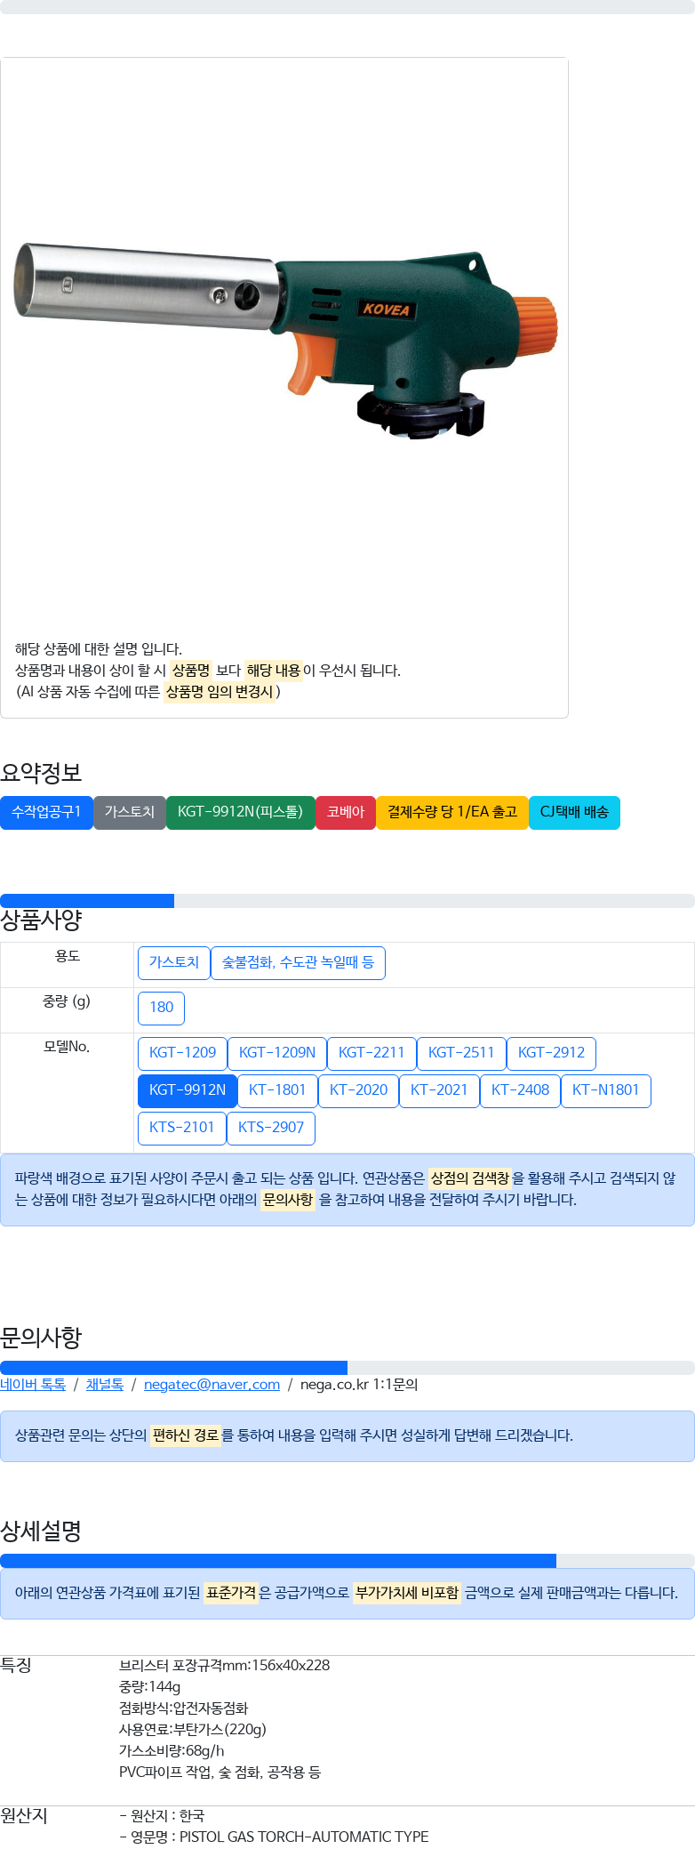This screenshot has width=695, height=1849.
Task: Select the highlighted KGT-9912N model
Action: (x=188, y=1090)
